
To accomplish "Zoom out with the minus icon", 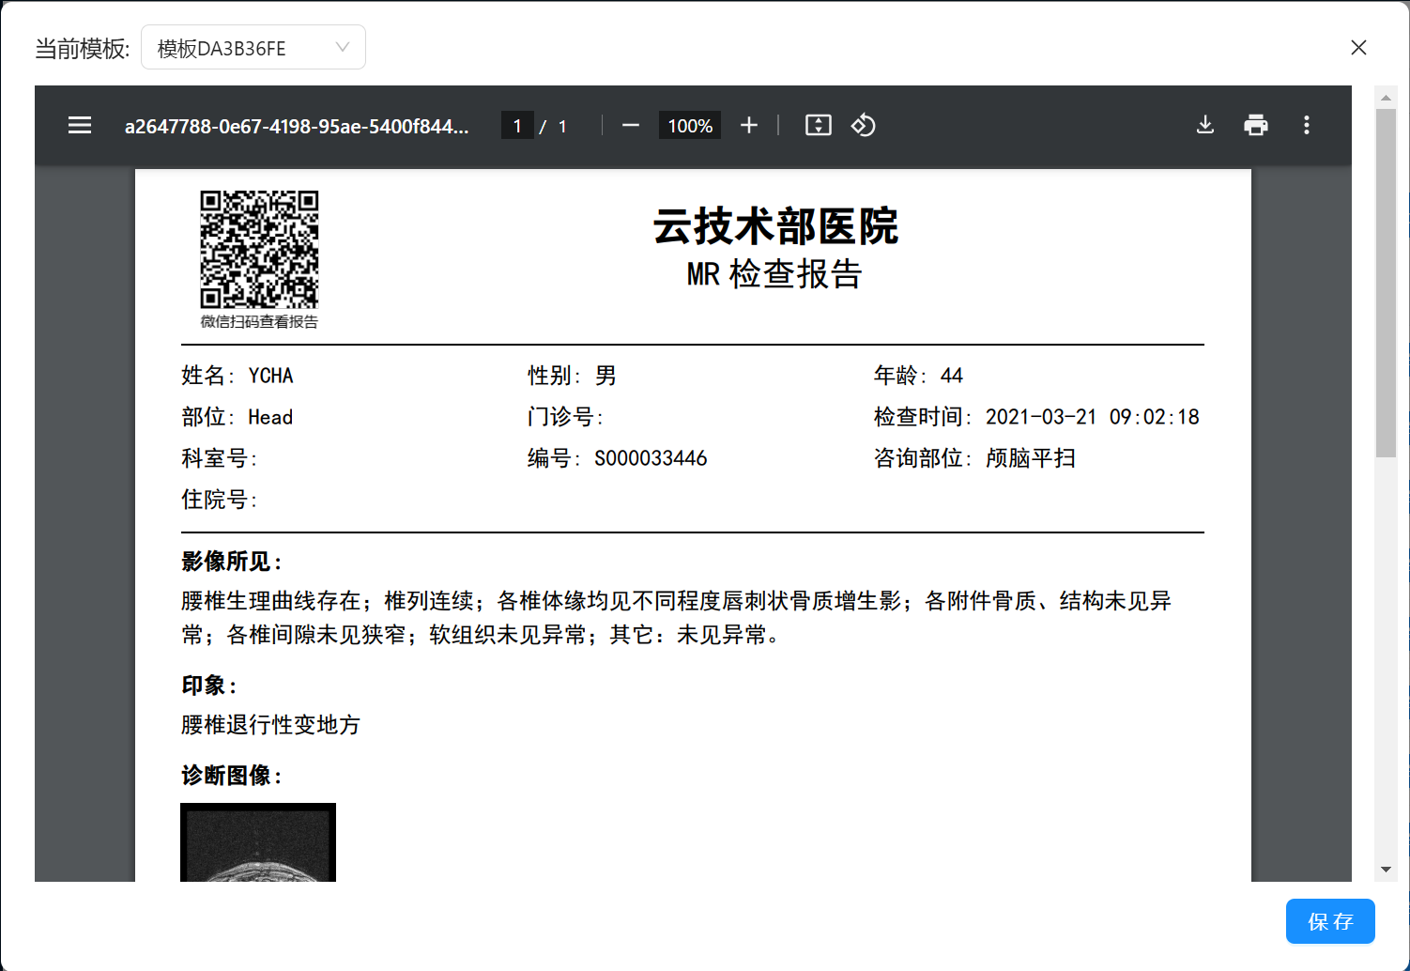I will click(x=631, y=126).
